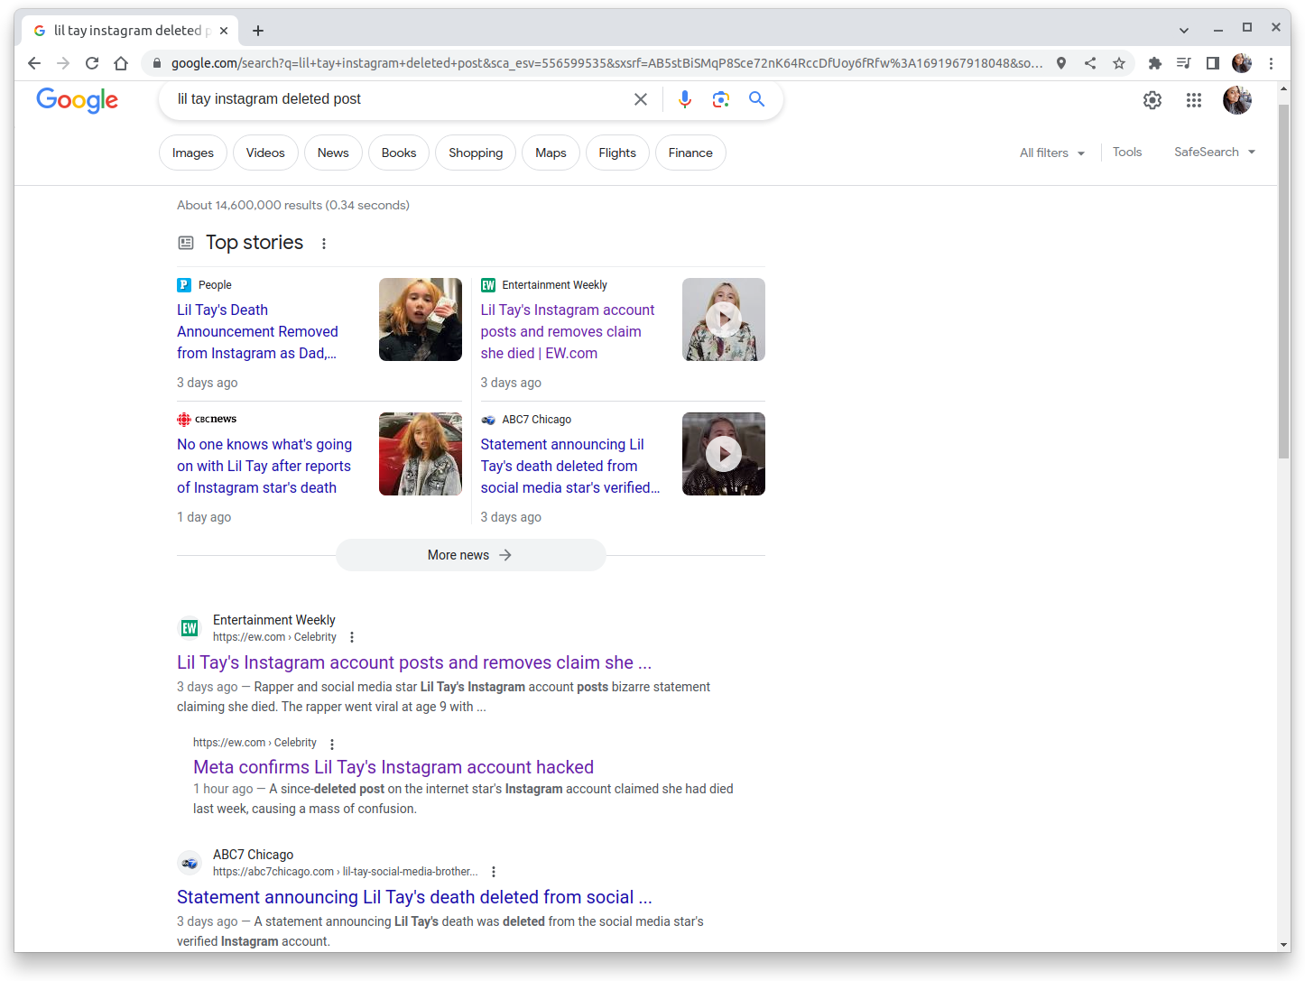Open People story on death announcement removed
This screenshot has height=981, width=1305.
click(257, 331)
